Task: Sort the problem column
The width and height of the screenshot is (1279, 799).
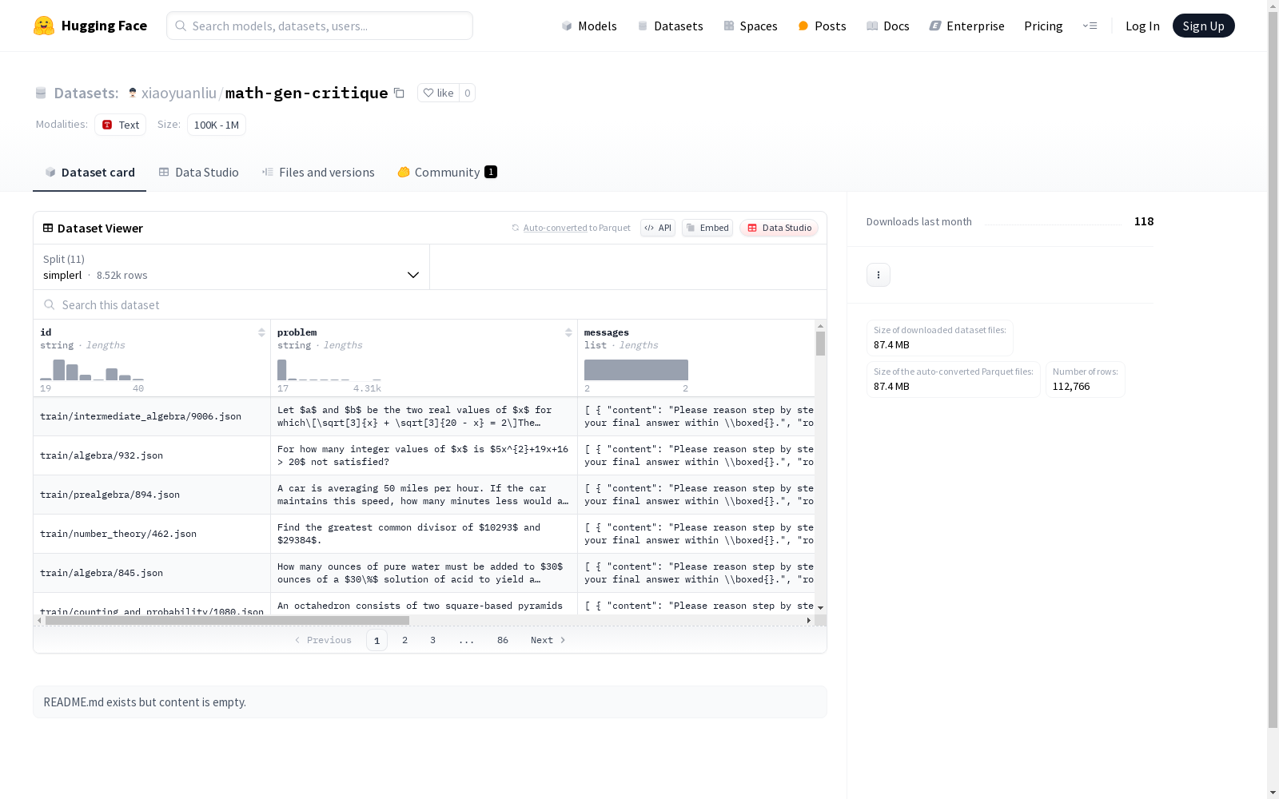Action: point(568,332)
